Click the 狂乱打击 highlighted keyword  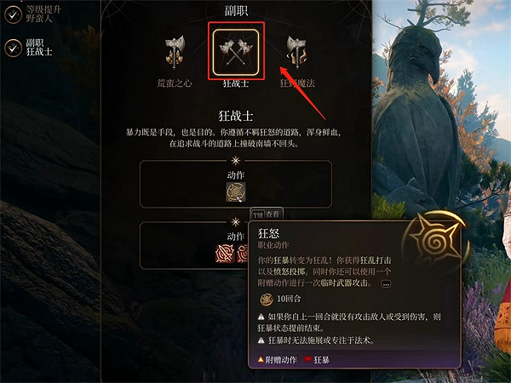[x=376, y=260]
